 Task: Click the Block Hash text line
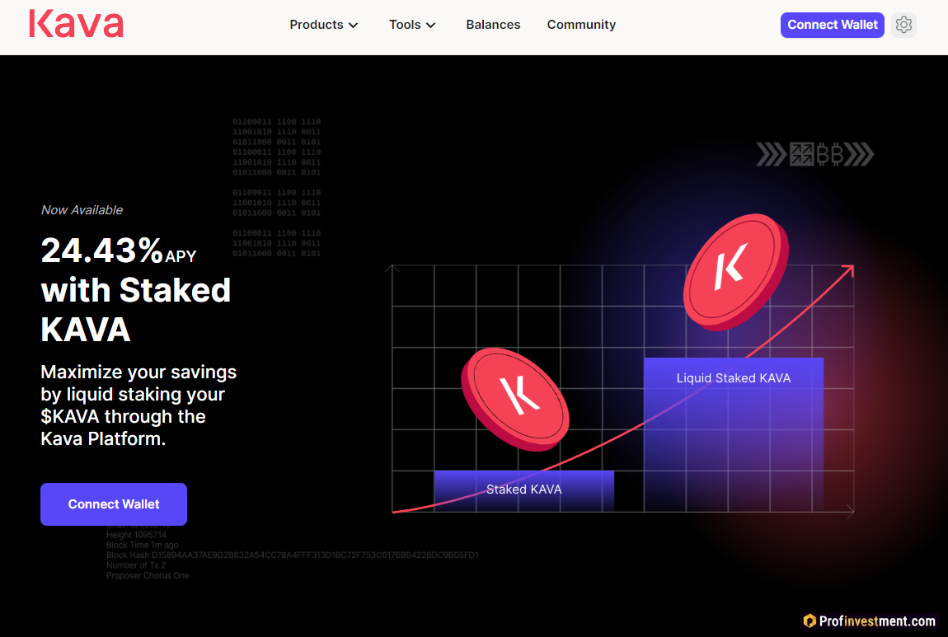tap(292, 555)
